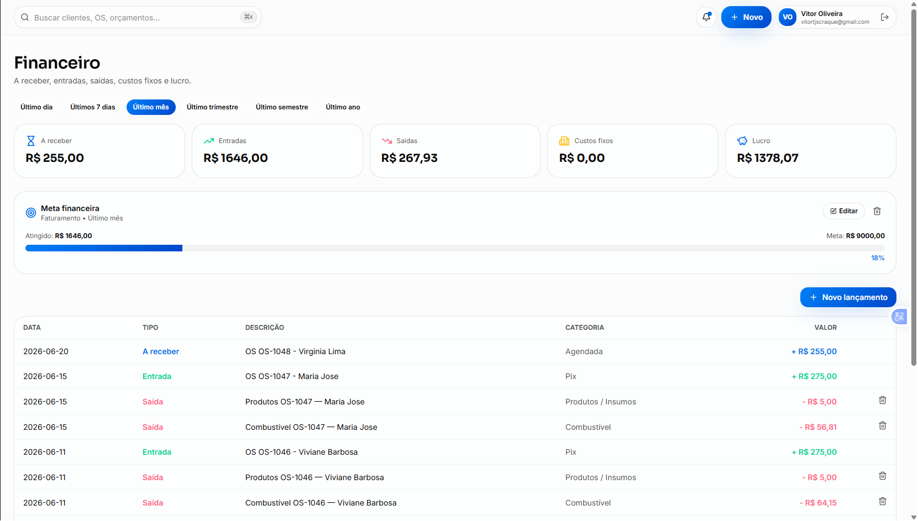Switch to Último ano period
Screen dimensions: 918x521
pos(343,107)
